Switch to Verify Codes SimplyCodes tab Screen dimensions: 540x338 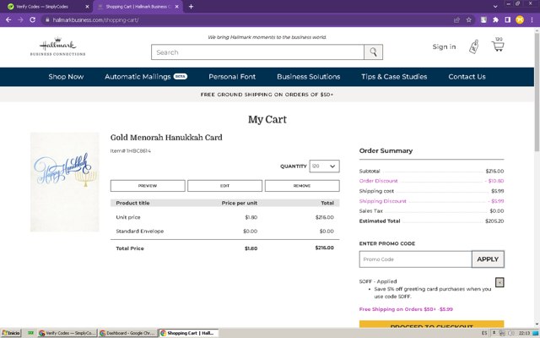pos(45,7)
